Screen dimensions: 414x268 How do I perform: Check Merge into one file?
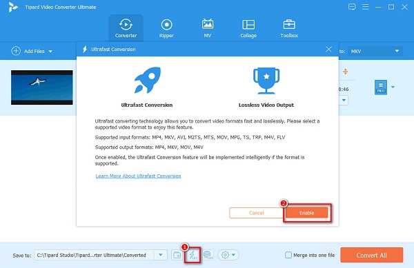[x=288, y=255]
